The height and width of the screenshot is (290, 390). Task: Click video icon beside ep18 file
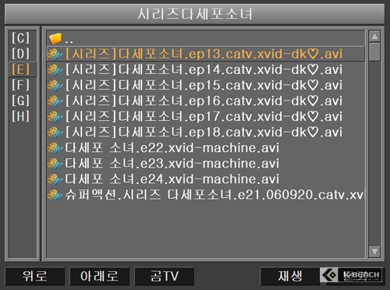[x=55, y=133]
